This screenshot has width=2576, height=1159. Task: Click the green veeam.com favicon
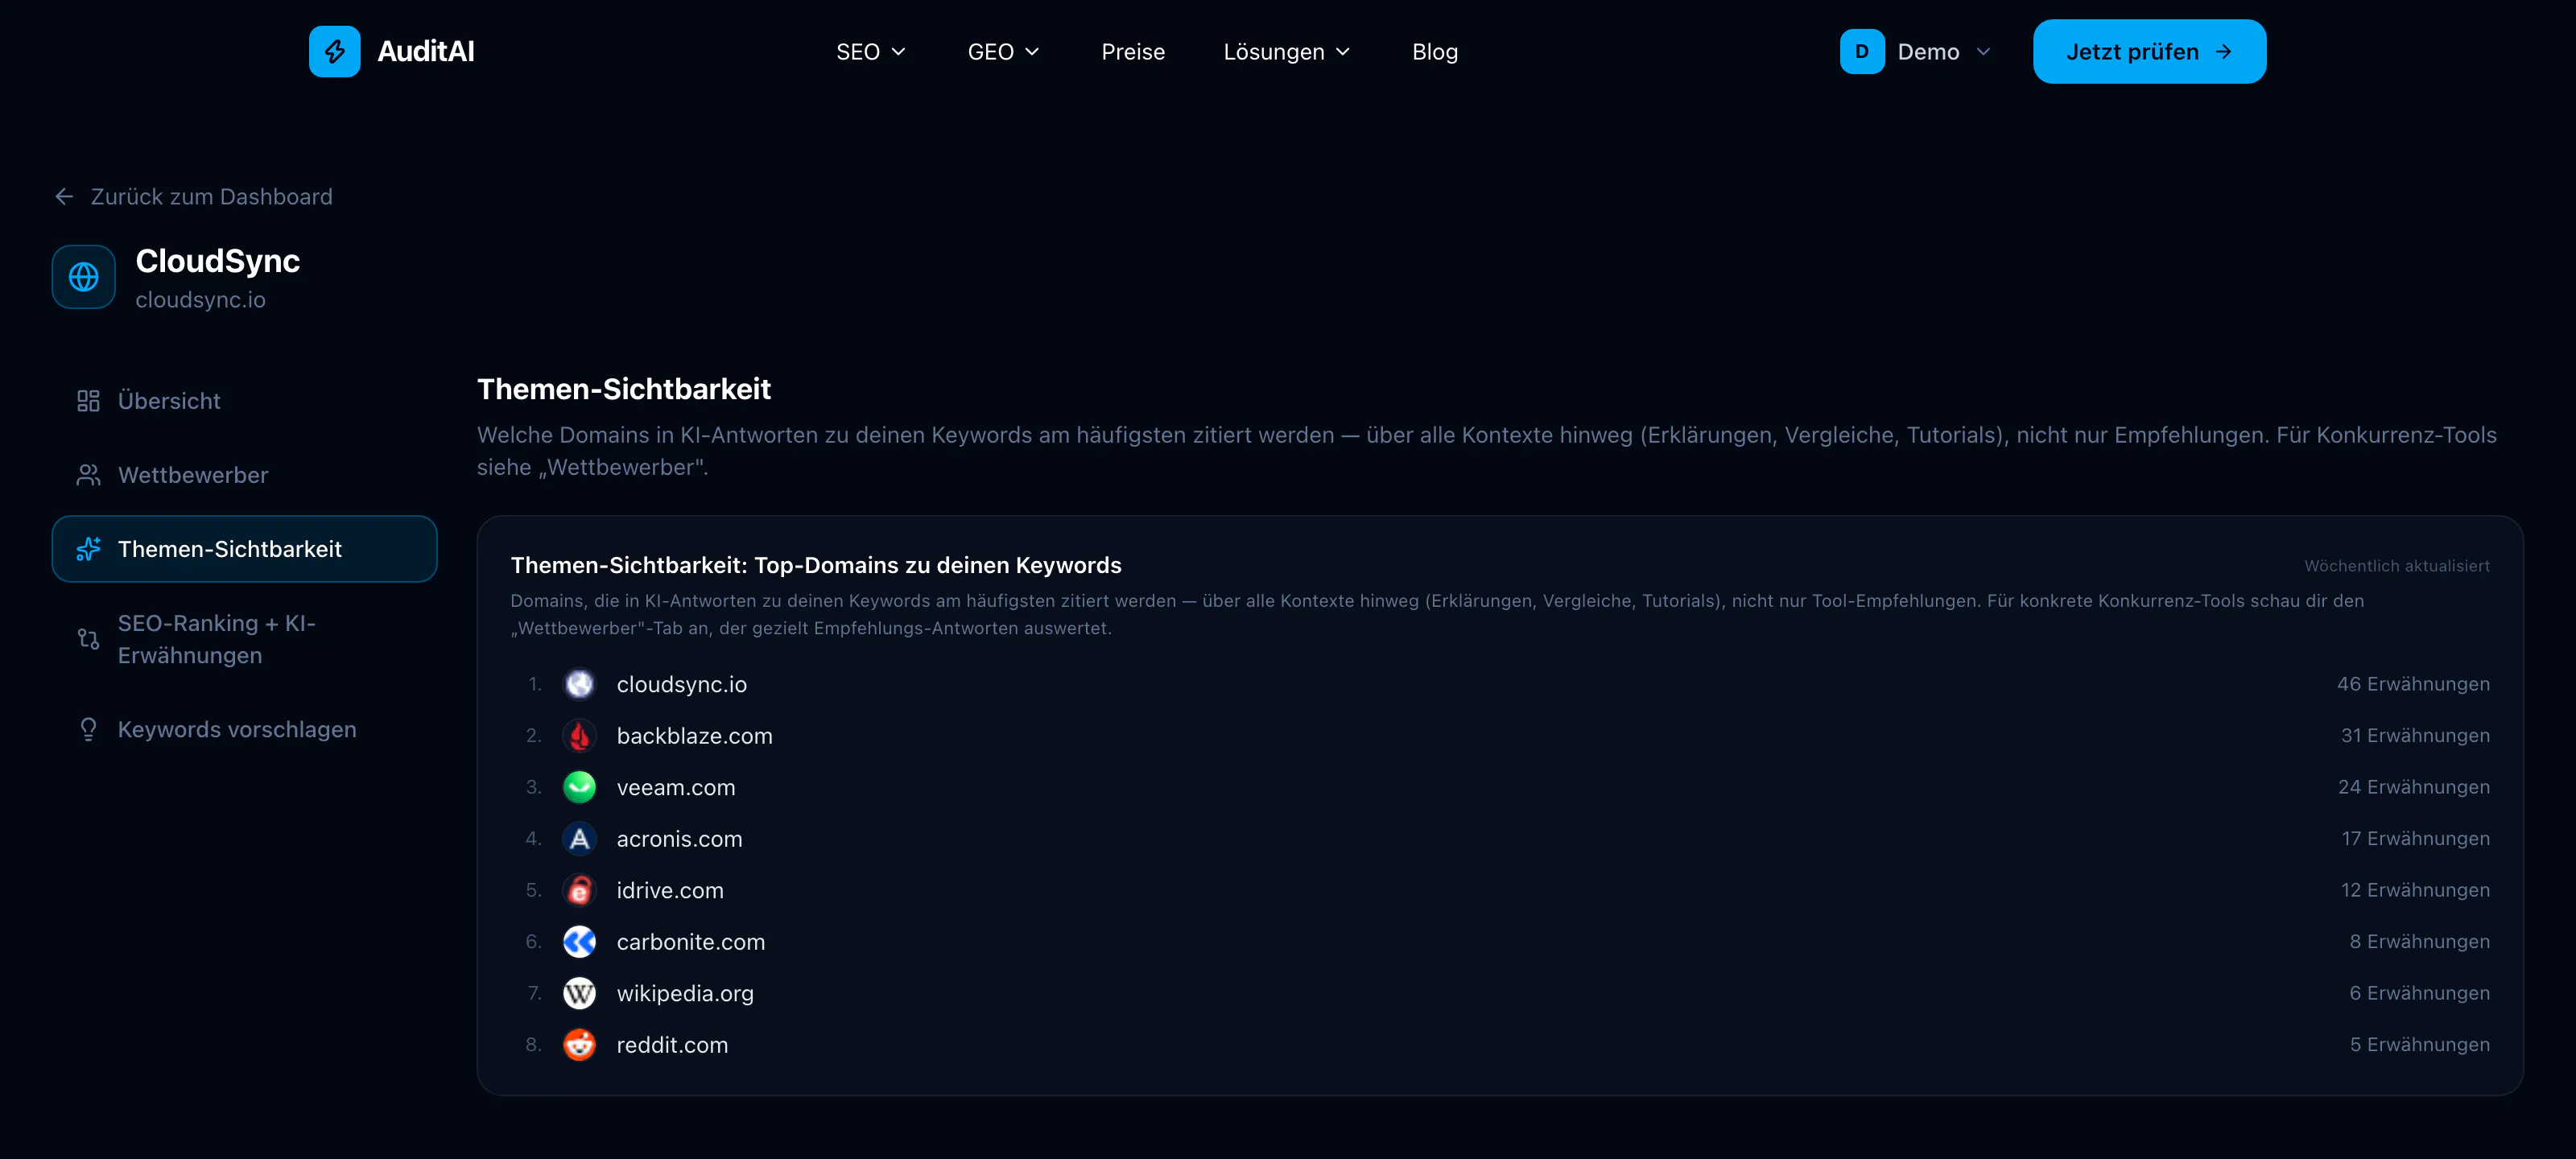[579, 786]
